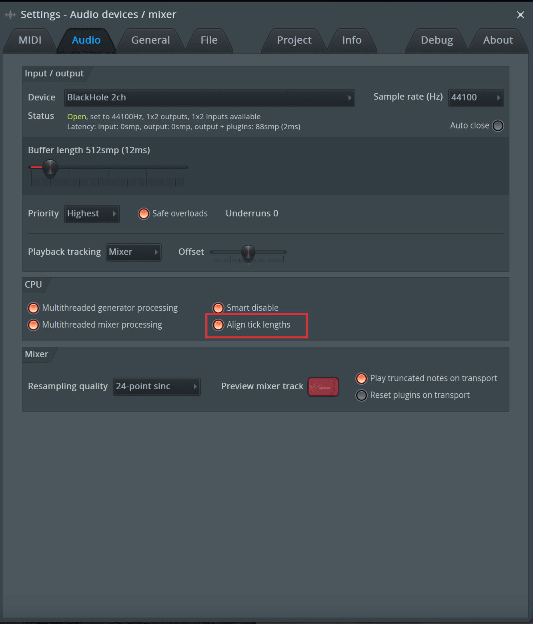The height and width of the screenshot is (624, 533).
Task: Enable the Auto close option
Action: [x=498, y=126]
